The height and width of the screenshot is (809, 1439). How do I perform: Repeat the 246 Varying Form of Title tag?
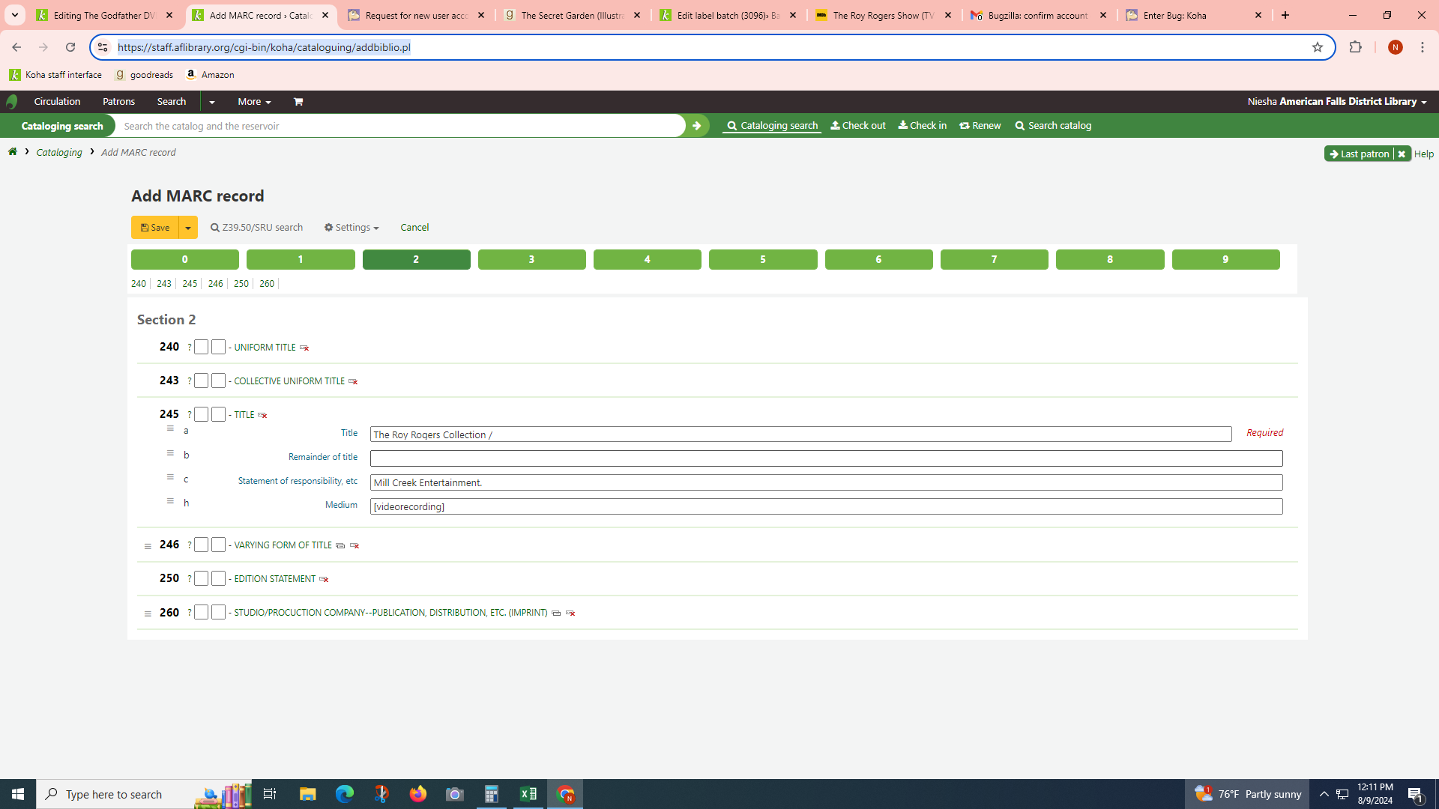coord(340,545)
